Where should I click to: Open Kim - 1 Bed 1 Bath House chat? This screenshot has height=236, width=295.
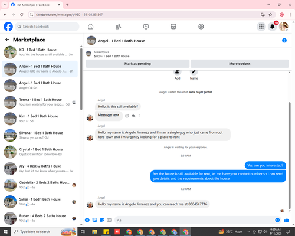[40, 119]
